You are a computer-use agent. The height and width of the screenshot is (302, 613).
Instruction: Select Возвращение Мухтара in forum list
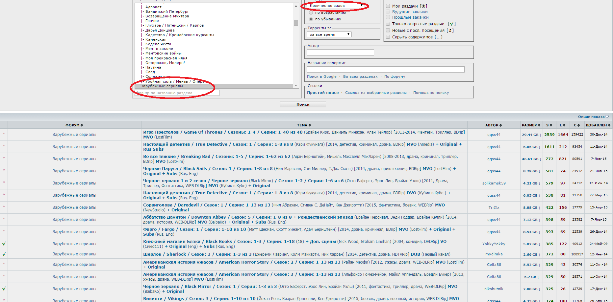167,16
